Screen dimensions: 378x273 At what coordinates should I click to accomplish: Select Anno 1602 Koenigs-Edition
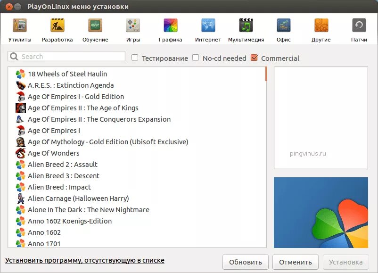(x=70, y=221)
